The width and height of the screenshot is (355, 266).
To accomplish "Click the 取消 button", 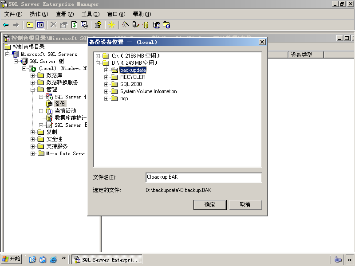I will coord(245,205).
